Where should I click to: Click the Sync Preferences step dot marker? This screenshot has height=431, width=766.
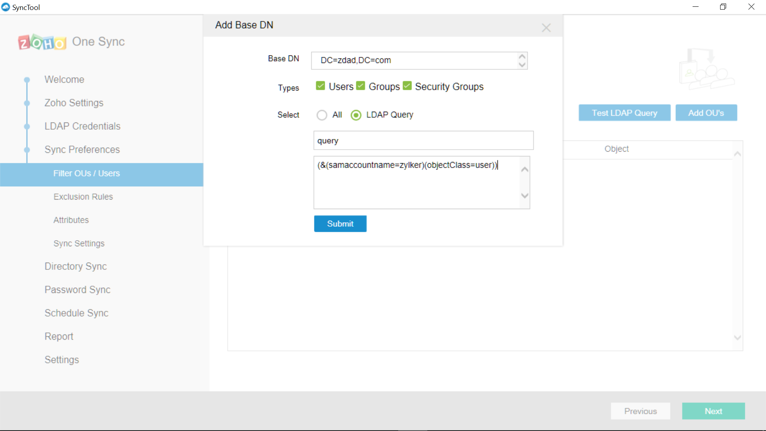[x=27, y=150]
